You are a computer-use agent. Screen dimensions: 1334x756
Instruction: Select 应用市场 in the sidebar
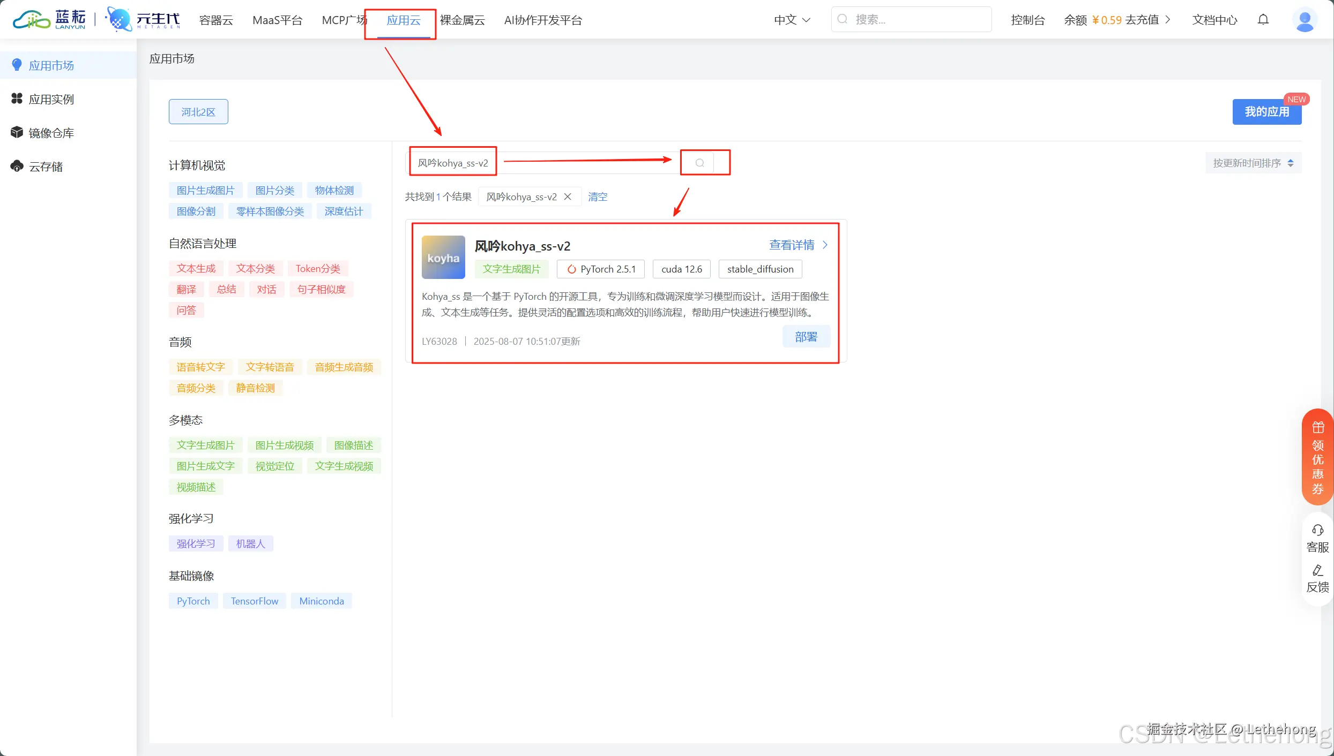point(51,65)
